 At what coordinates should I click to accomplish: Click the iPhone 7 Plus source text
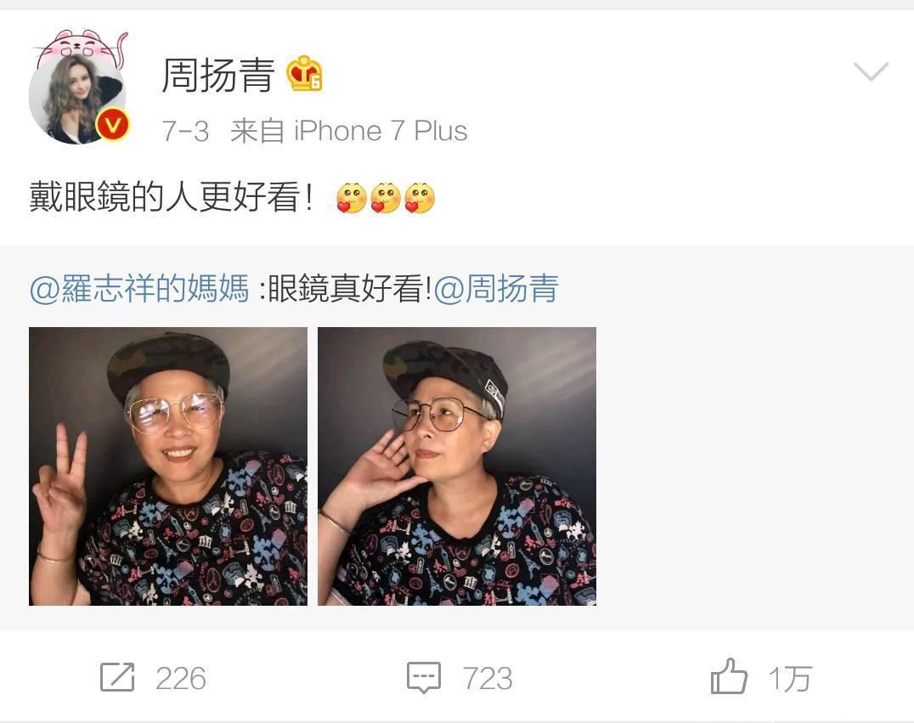click(381, 131)
